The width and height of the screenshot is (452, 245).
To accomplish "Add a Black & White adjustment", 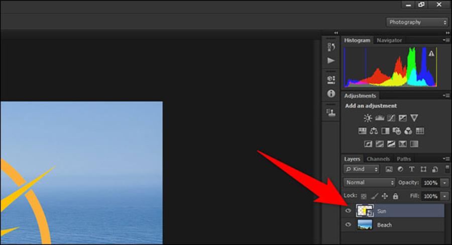I will [385, 131].
